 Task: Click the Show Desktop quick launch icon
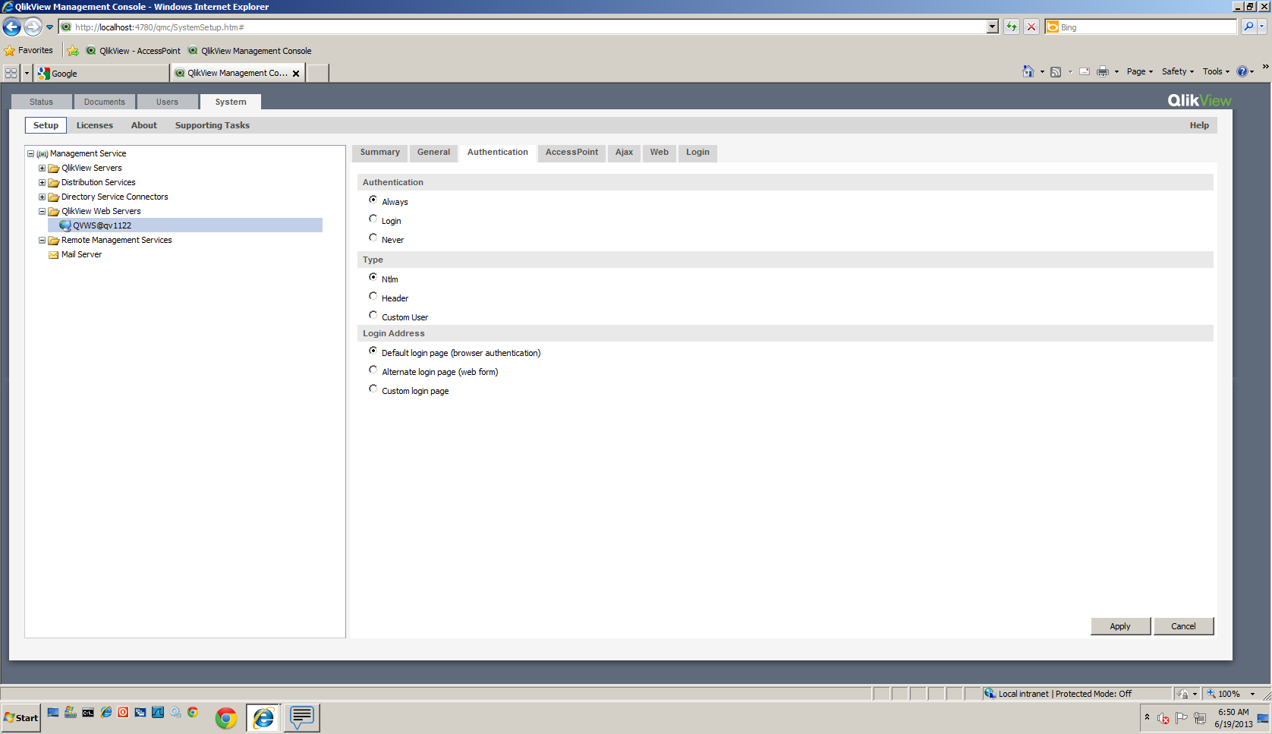pos(53,712)
